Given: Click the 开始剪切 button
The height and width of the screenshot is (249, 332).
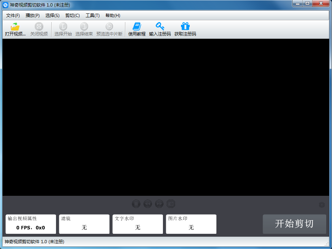Looking at the screenshot, I should [x=294, y=224].
